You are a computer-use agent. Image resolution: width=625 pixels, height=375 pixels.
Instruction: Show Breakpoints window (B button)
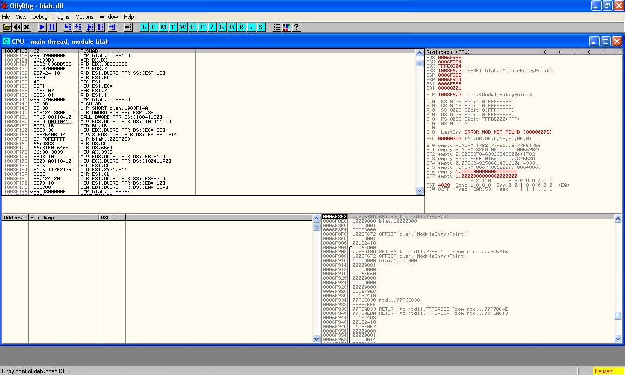[x=232, y=27]
